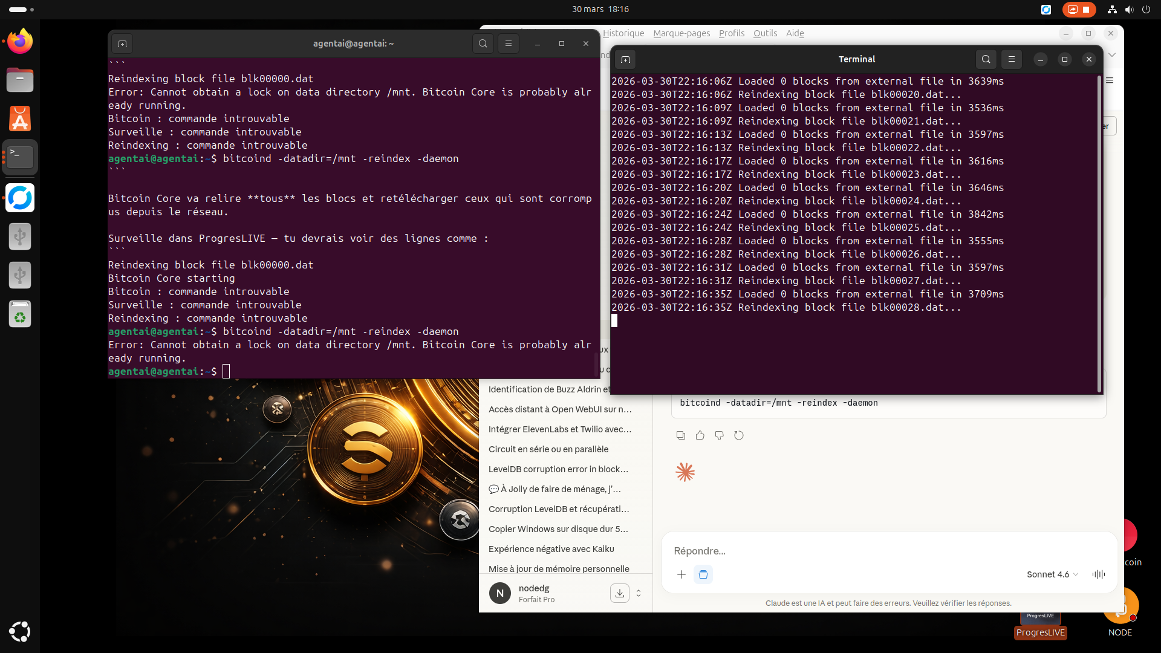Regenerate the Claude response
Image resolution: width=1161 pixels, height=653 pixels.
[x=739, y=435]
